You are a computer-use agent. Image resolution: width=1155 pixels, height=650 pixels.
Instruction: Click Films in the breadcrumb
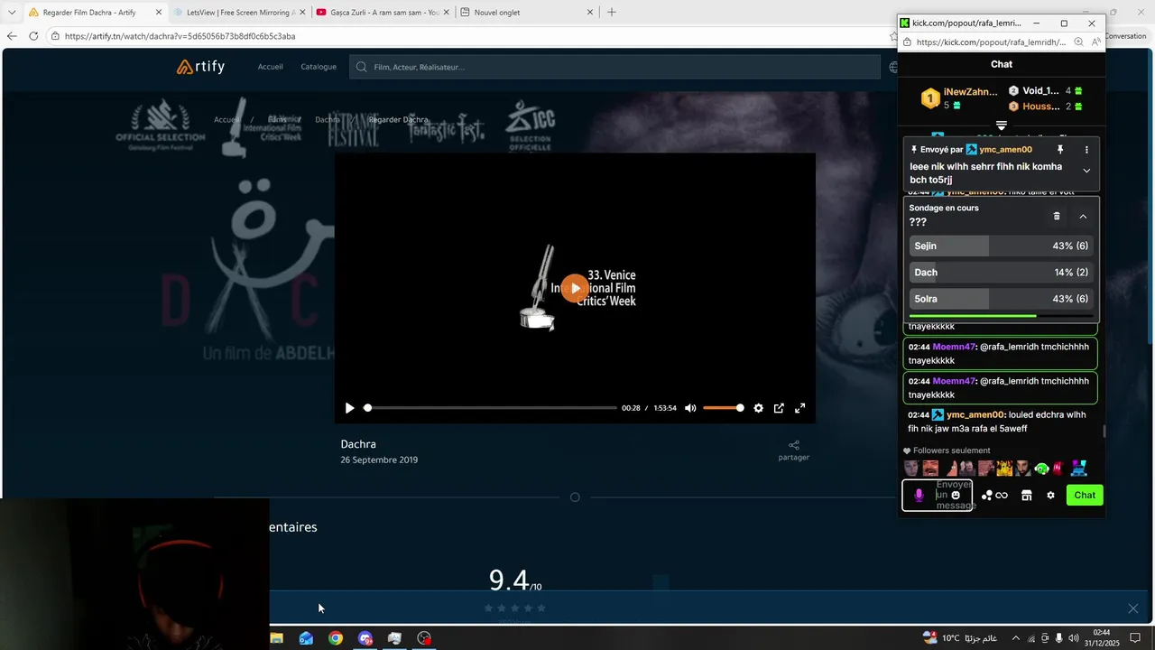pos(277,119)
